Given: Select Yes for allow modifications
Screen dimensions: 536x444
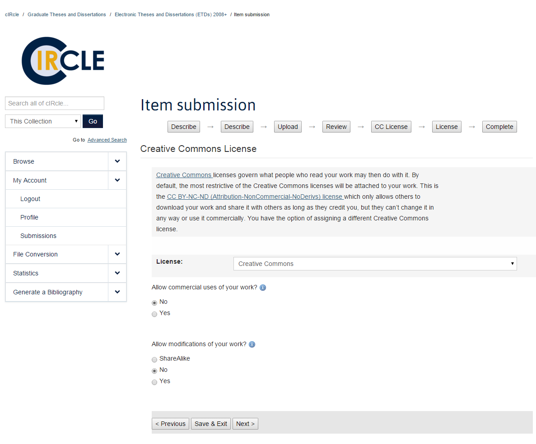Looking at the screenshot, I should pyautogui.click(x=154, y=382).
